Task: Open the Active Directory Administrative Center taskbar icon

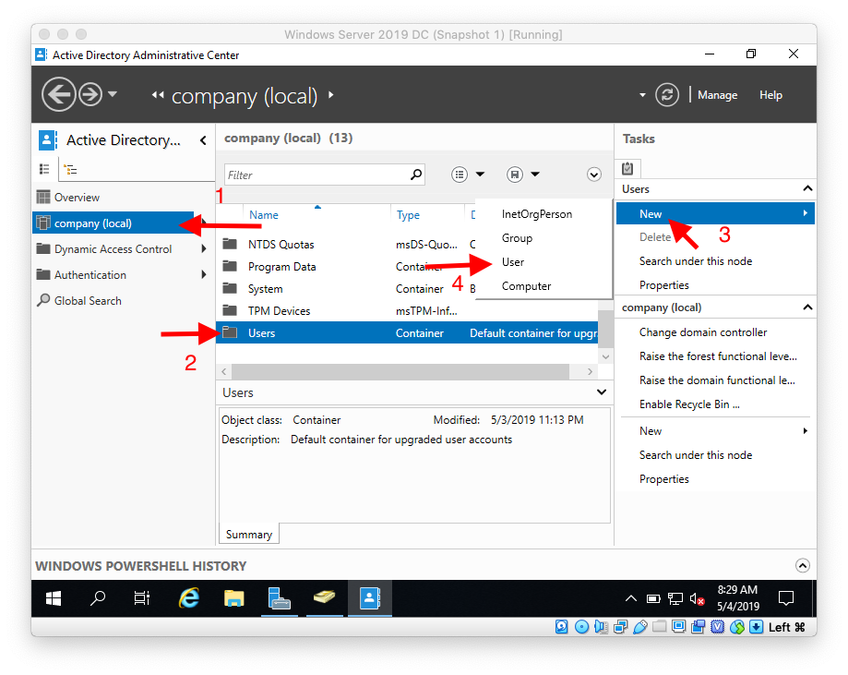Action: pyautogui.click(x=369, y=597)
